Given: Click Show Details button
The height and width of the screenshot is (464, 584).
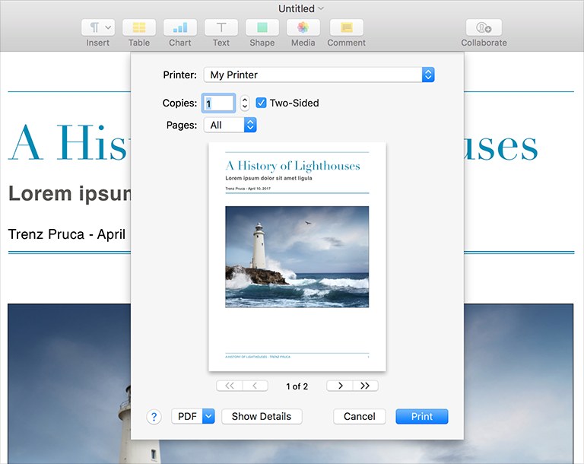Looking at the screenshot, I should [262, 416].
